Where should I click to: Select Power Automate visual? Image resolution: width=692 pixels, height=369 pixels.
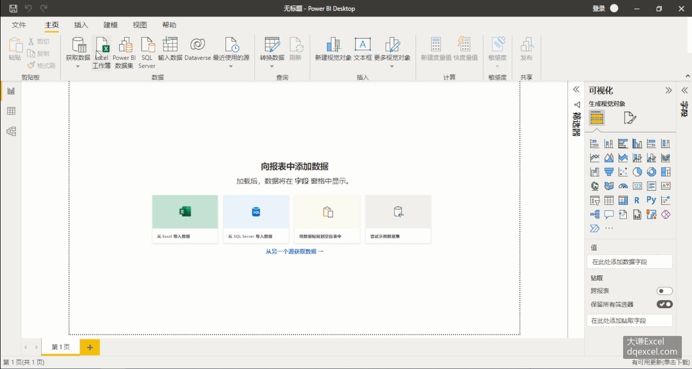(594, 228)
